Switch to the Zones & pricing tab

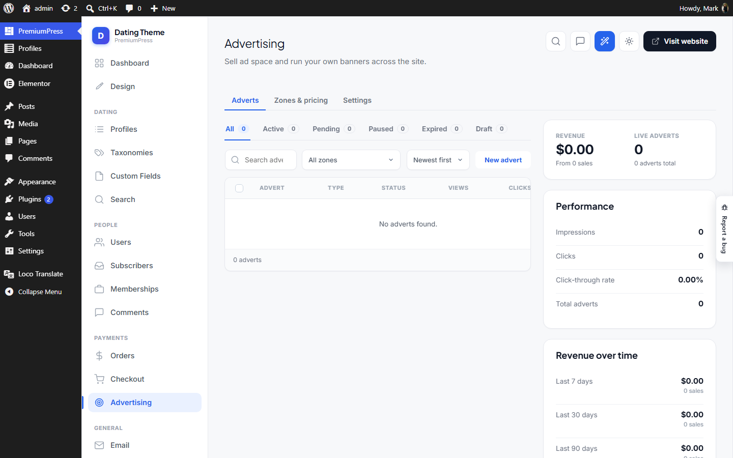(301, 100)
